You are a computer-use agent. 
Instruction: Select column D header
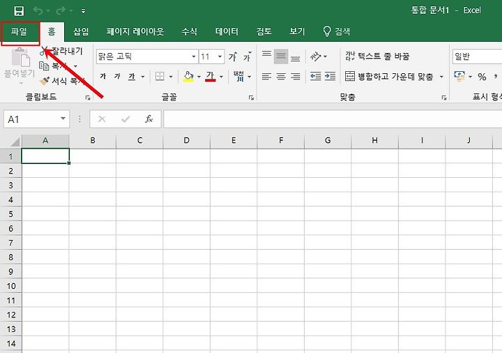(x=186, y=140)
